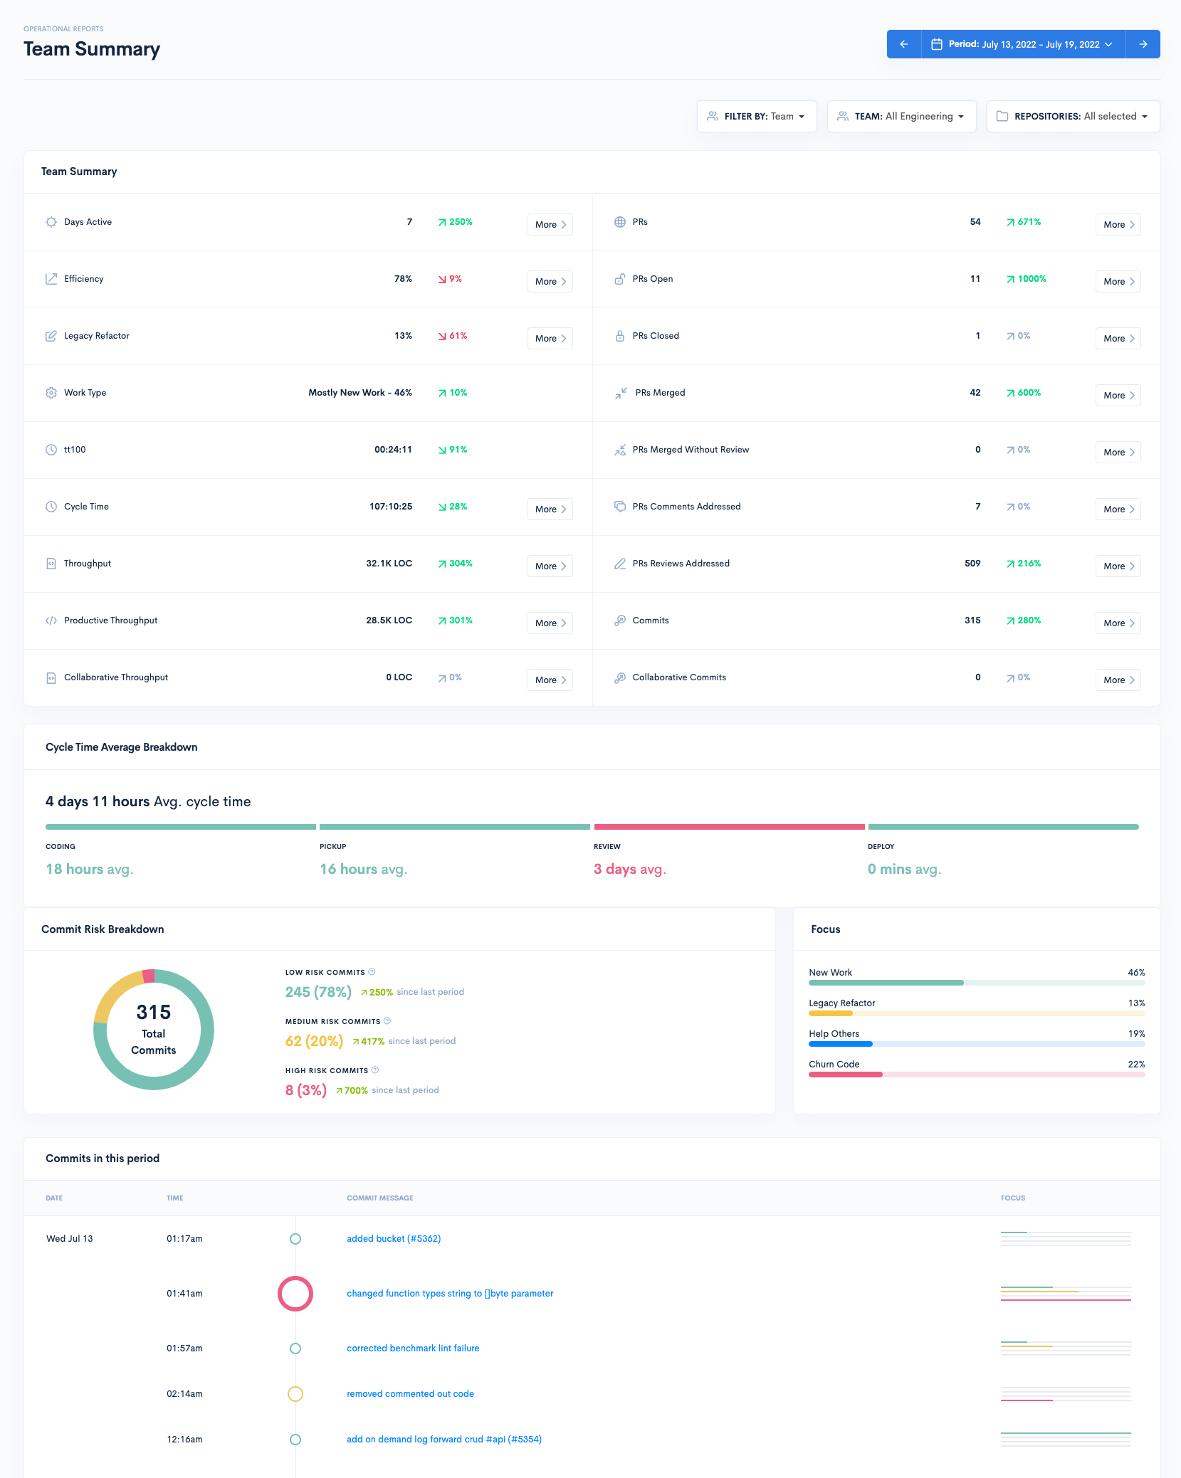The height and width of the screenshot is (1478, 1181).
Task: Show More for PRs Open
Action: click(x=1118, y=281)
